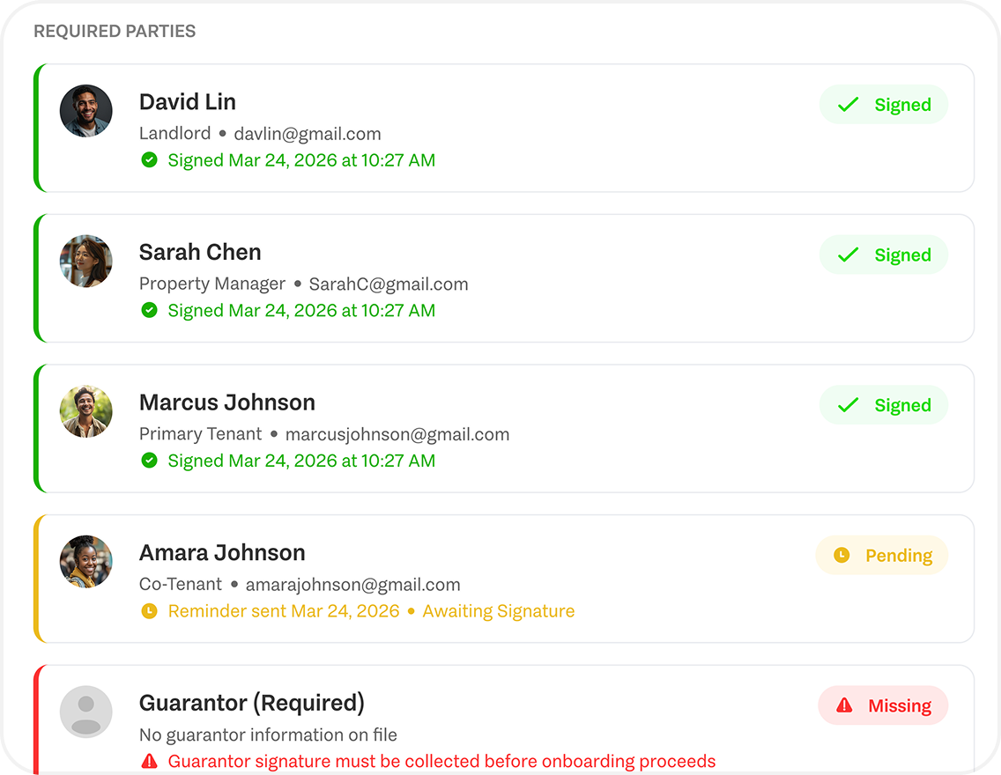The image size is (1001, 775).
Task: Click Sarah Chen's profile photo
Action: pyautogui.click(x=86, y=261)
